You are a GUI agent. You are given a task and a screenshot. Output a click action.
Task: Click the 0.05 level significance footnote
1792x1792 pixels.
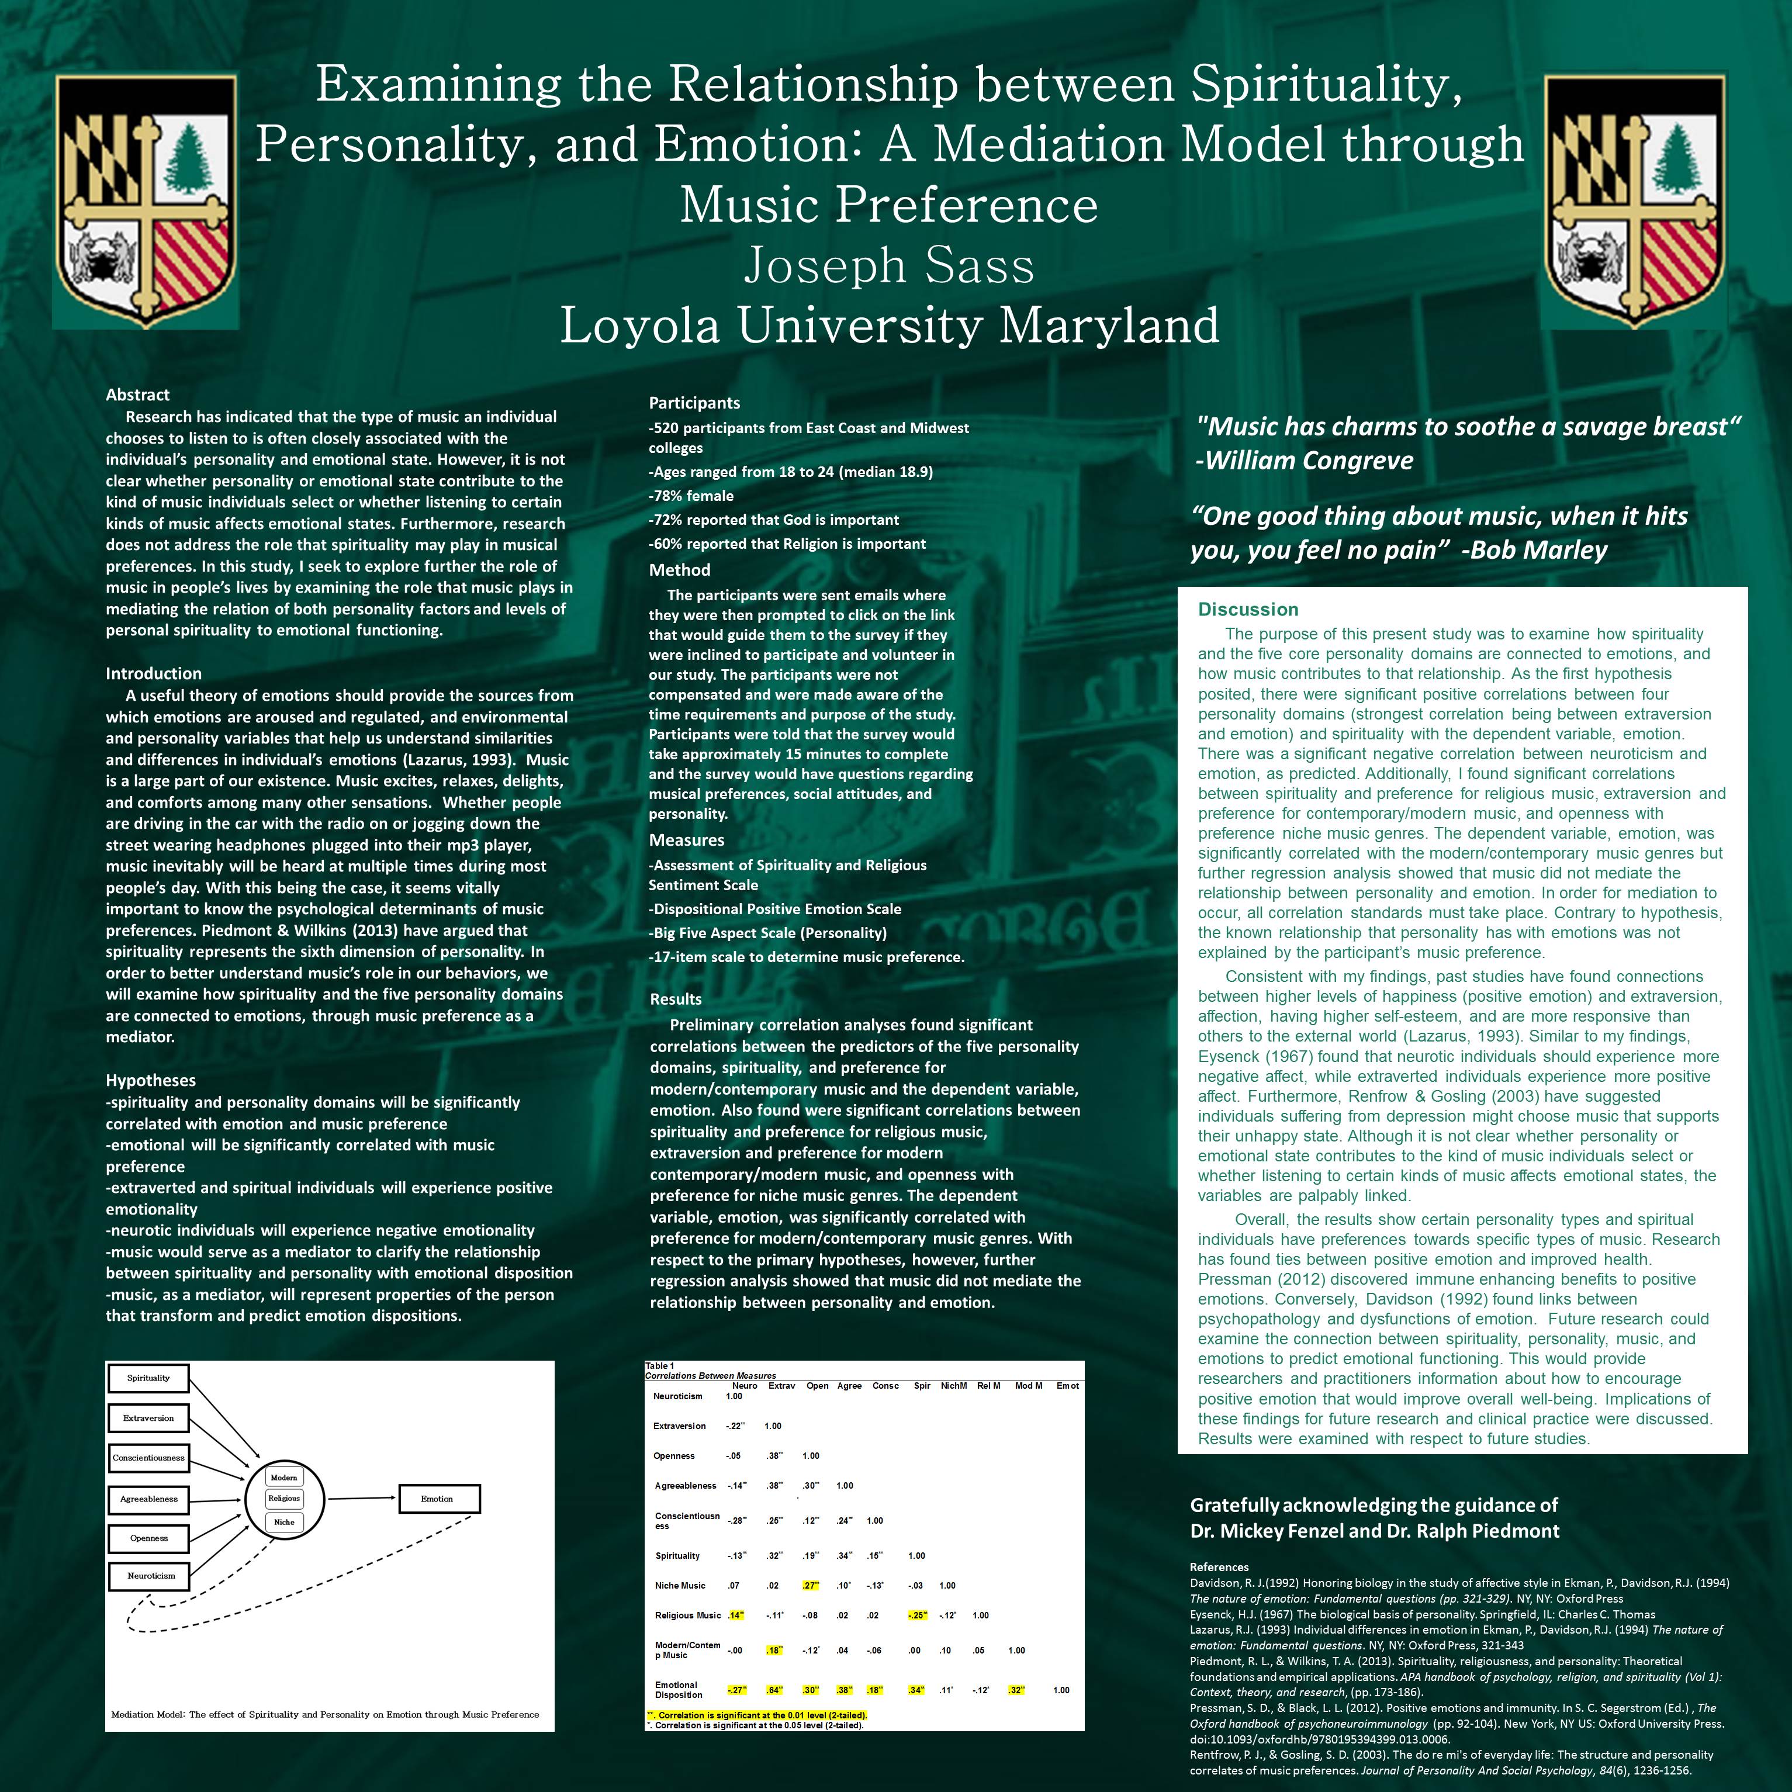pyautogui.click(x=755, y=1725)
